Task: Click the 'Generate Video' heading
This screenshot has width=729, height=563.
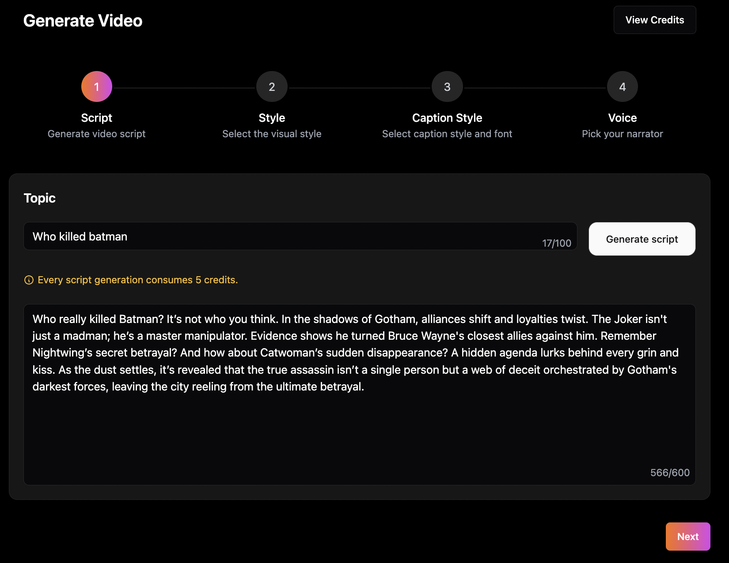Action: click(x=83, y=21)
